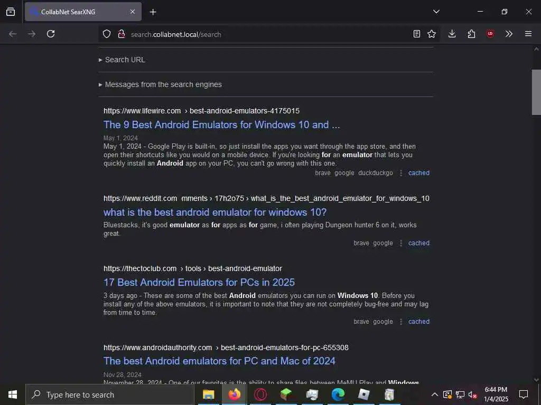This screenshot has height=405, width=541.
Task: Open a new tab with plus button
Action: [x=153, y=12]
